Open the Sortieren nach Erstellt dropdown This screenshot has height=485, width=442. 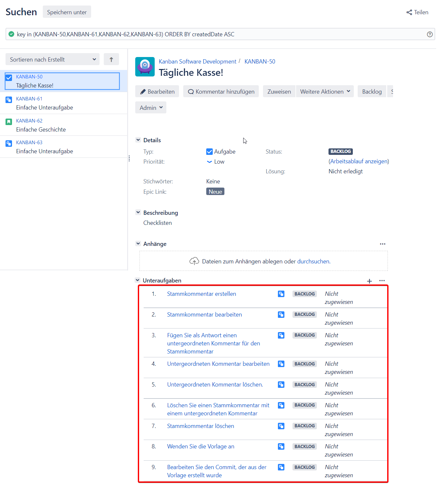click(53, 59)
